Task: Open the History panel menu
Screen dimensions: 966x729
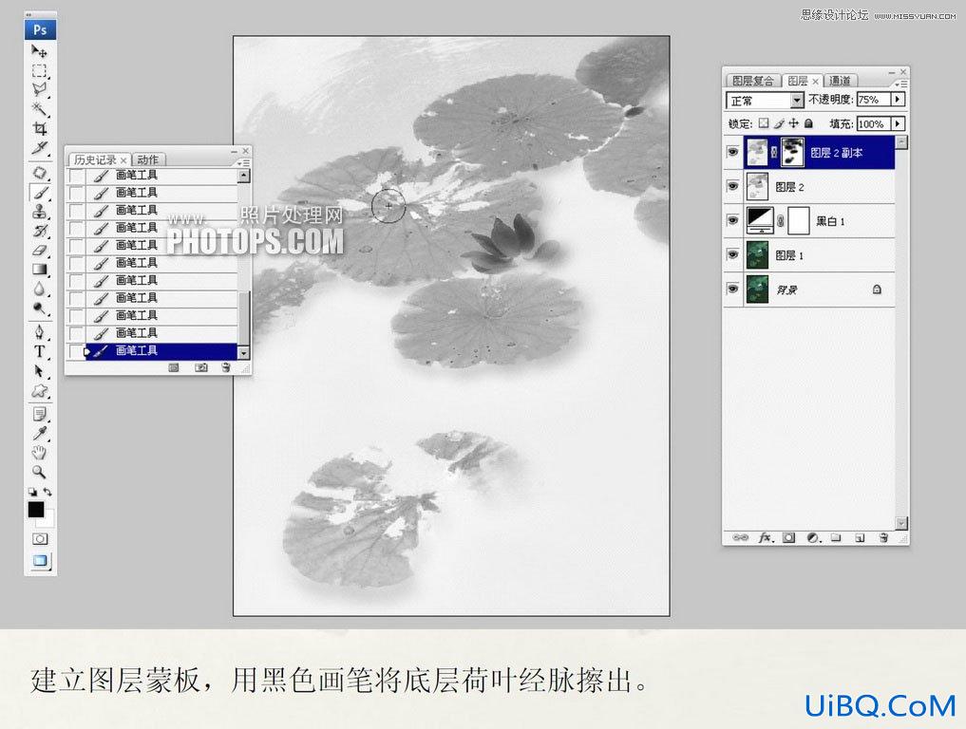Action: 243,162
